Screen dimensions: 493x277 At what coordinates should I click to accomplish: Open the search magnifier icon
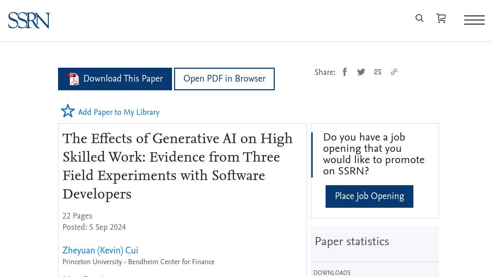420,18
